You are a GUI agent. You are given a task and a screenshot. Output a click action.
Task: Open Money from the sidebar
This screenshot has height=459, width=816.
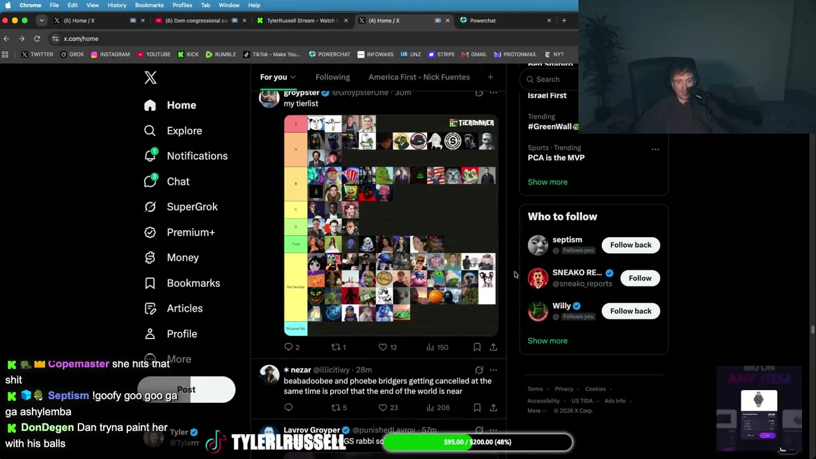tap(172, 258)
